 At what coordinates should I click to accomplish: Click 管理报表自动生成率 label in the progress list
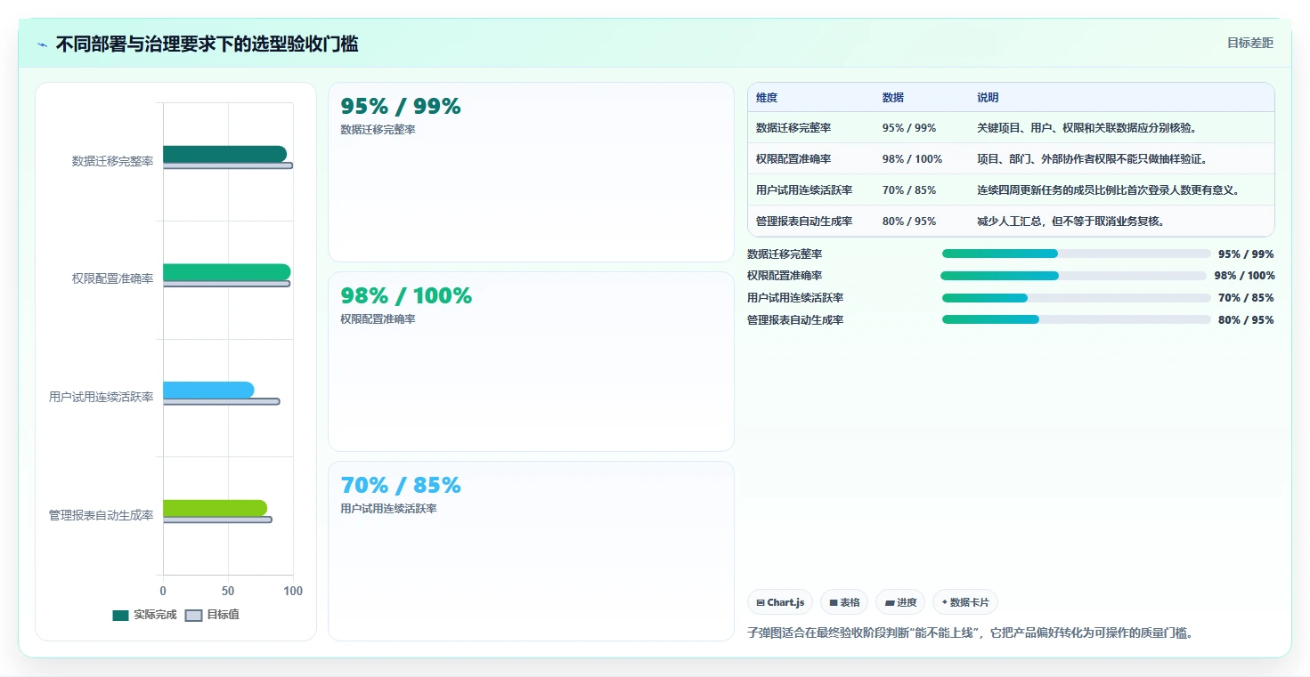coord(795,320)
